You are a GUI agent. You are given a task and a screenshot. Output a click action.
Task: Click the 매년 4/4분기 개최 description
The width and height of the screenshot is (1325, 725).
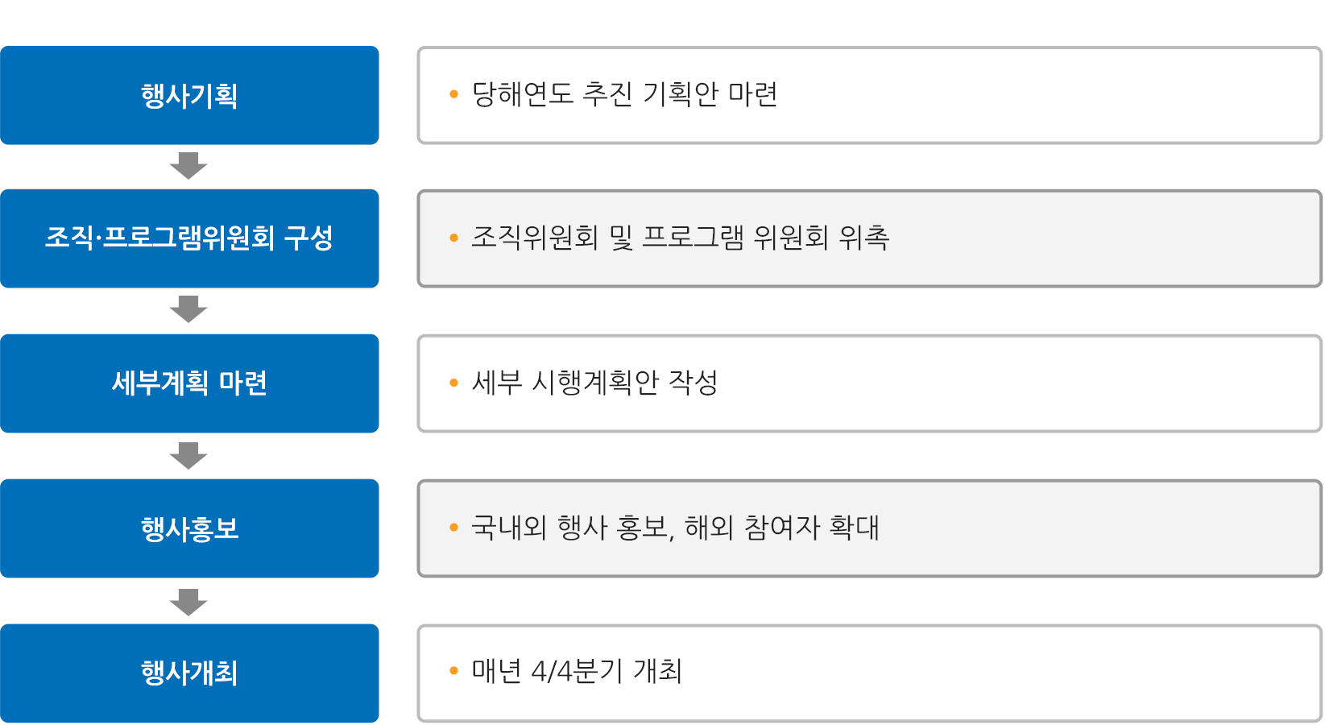pyautogui.click(x=577, y=671)
